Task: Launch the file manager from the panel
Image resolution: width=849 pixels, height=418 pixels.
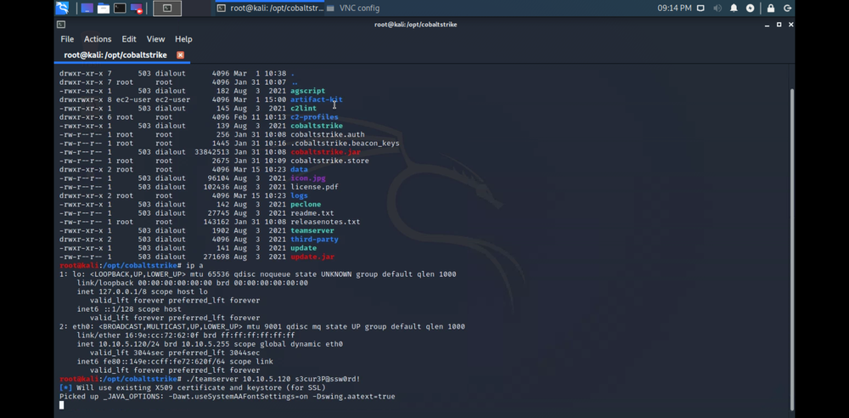Action: [103, 8]
